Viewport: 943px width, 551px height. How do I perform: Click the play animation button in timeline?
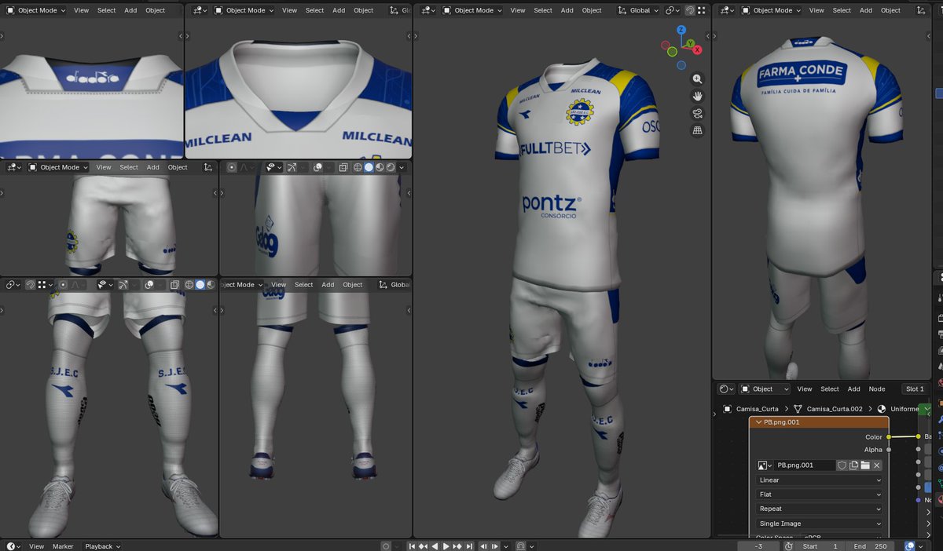446,546
